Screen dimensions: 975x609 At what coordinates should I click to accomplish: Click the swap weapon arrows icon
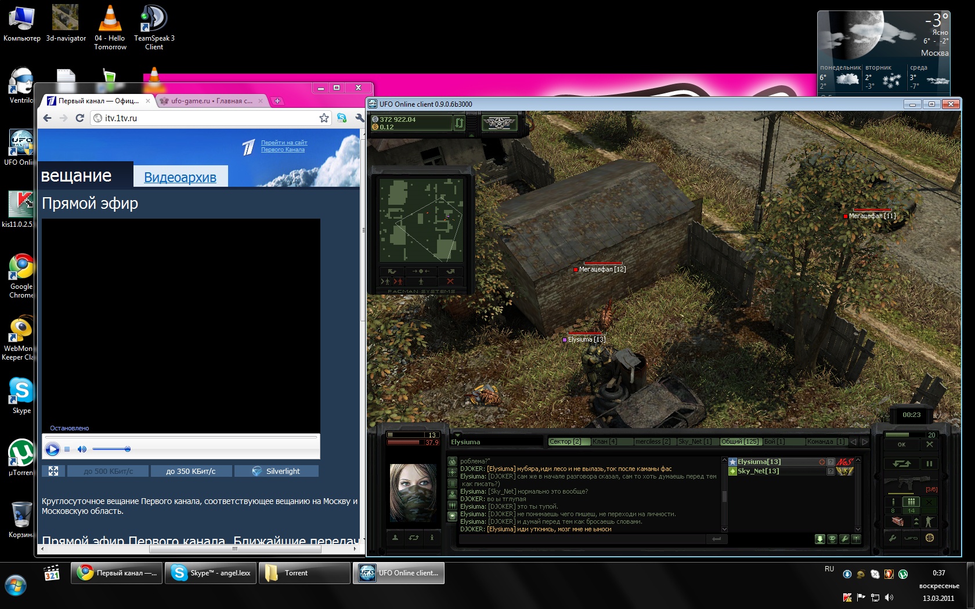click(901, 463)
